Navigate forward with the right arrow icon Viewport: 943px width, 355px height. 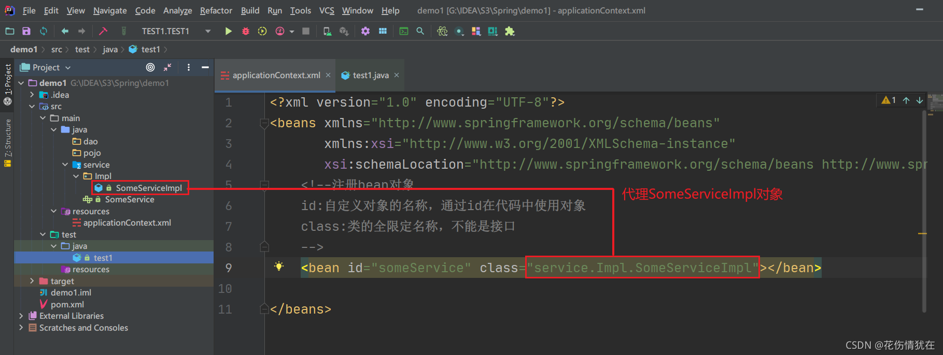(x=81, y=31)
